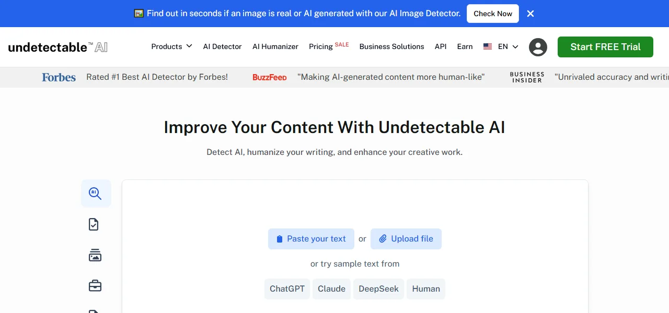Image resolution: width=669 pixels, height=313 pixels.
Task: Expand the Products dropdown menu
Action: pos(171,46)
